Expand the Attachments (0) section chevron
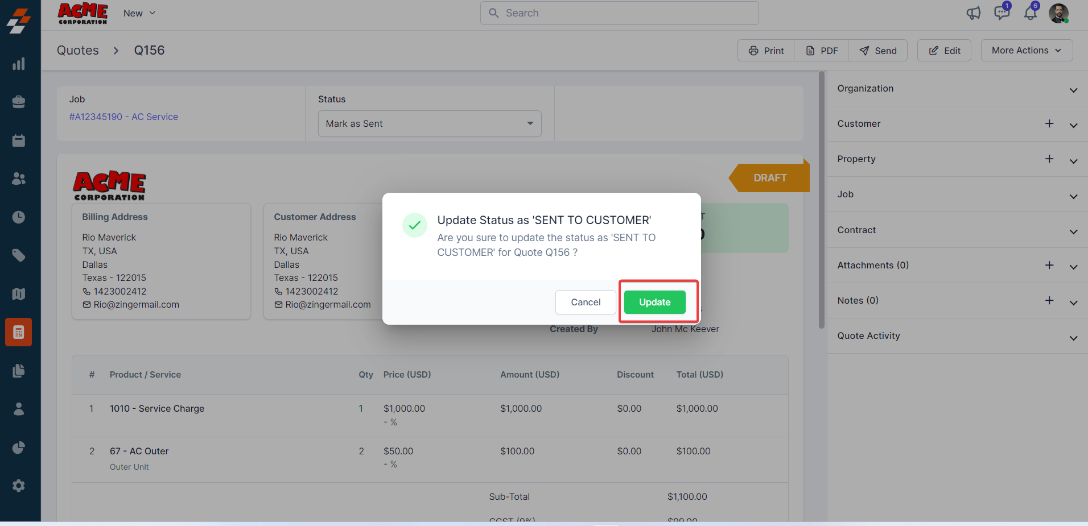The image size is (1088, 526). point(1073,267)
